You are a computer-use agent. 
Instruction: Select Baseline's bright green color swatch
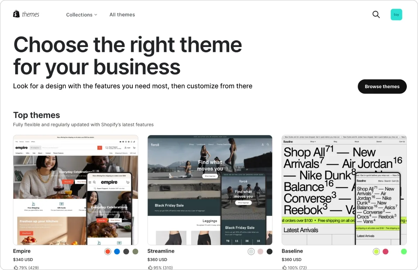click(x=404, y=252)
